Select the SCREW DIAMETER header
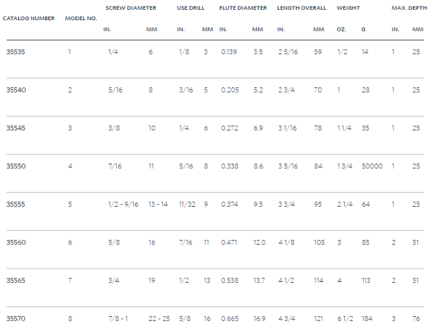This screenshot has width=431, height=326. 131,8
